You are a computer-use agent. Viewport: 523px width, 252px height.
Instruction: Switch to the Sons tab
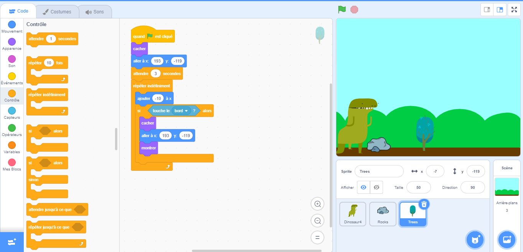pyautogui.click(x=95, y=11)
